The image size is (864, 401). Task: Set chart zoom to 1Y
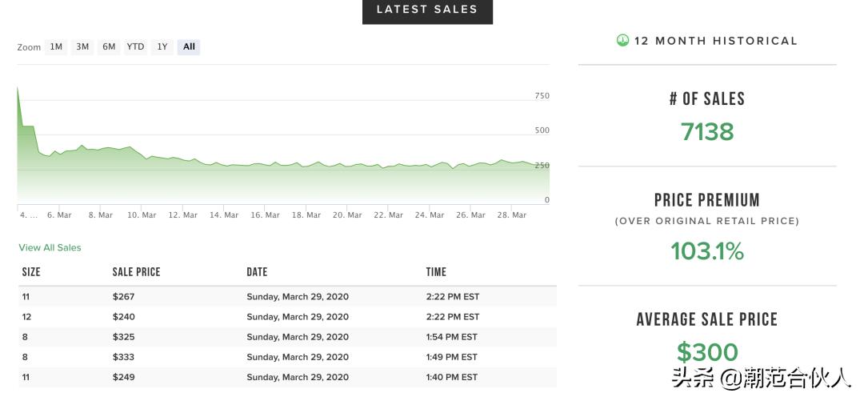click(x=162, y=47)
